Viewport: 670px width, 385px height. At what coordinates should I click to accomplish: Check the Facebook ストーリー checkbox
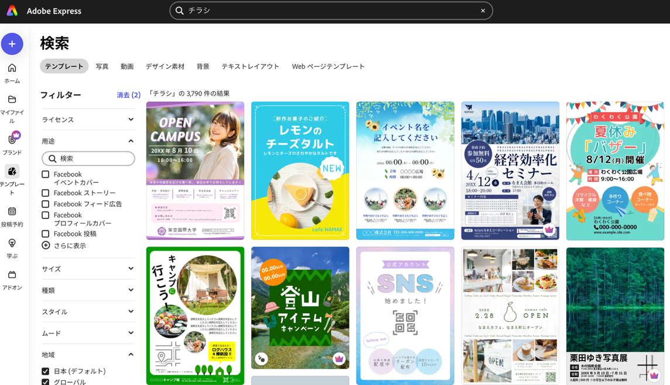point(46,193)
